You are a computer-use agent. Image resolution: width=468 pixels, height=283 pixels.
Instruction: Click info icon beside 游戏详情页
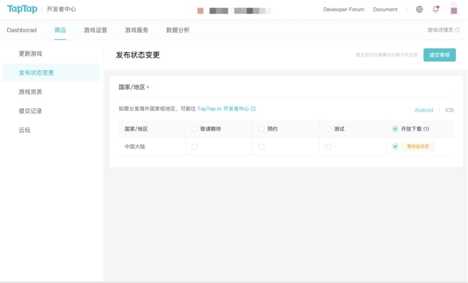[457, 30]
